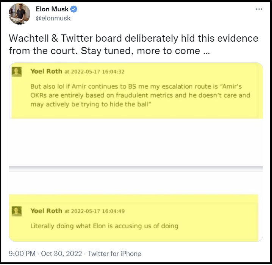Click the first Yoel Roth avatar
Viewport: 272px width, 265px height.
coord(17,72)
